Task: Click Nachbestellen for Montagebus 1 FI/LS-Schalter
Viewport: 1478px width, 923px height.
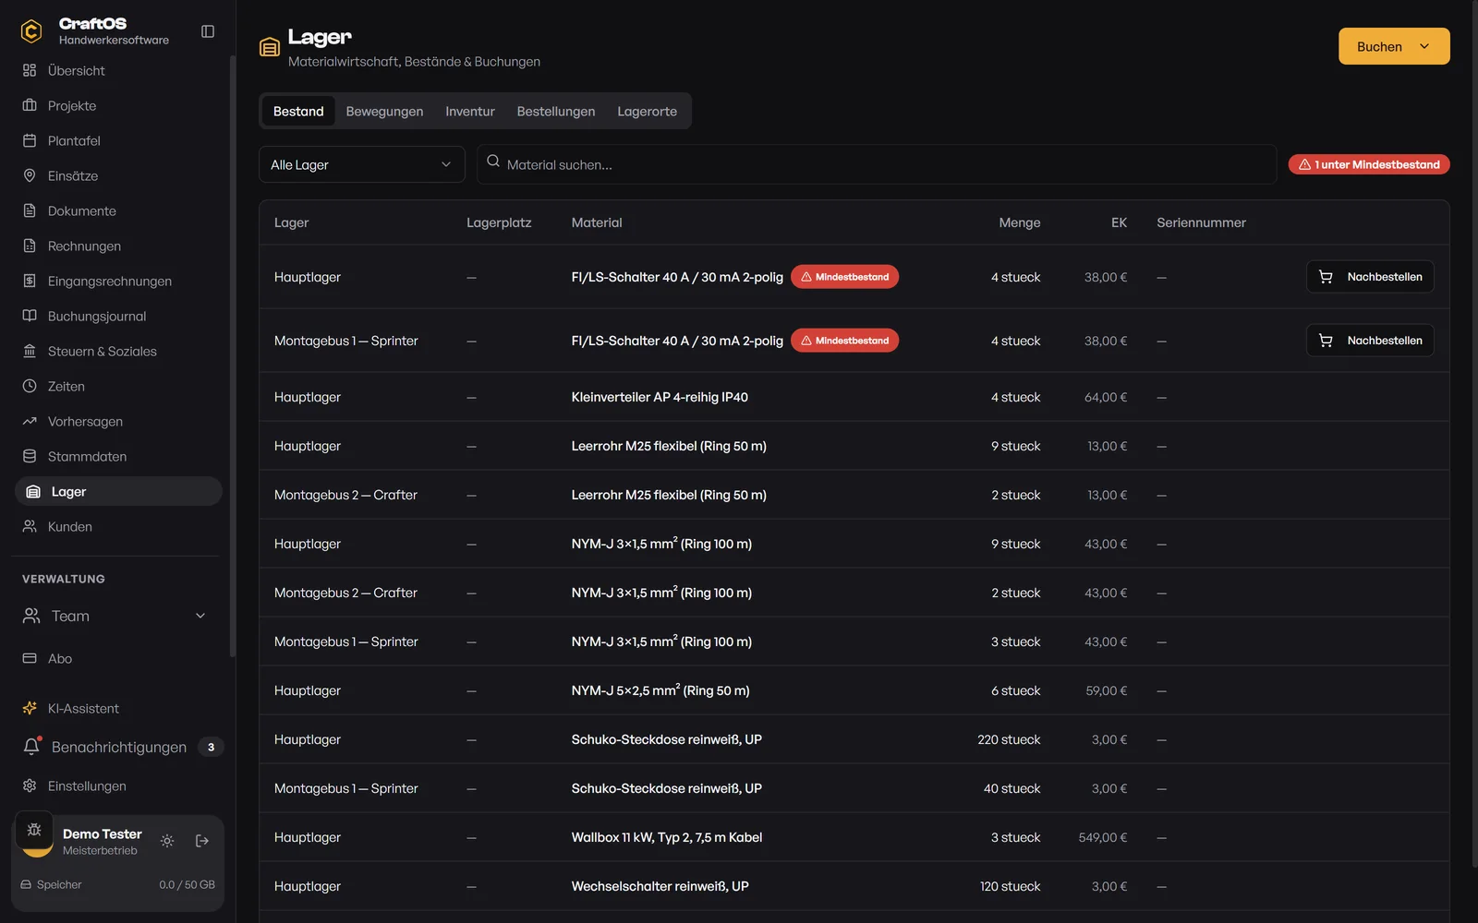Action: (1370, 341)
